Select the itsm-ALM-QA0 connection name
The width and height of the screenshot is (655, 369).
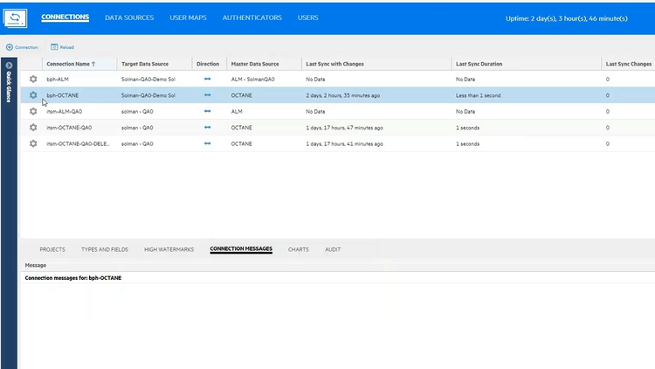(x=65, y=111)
